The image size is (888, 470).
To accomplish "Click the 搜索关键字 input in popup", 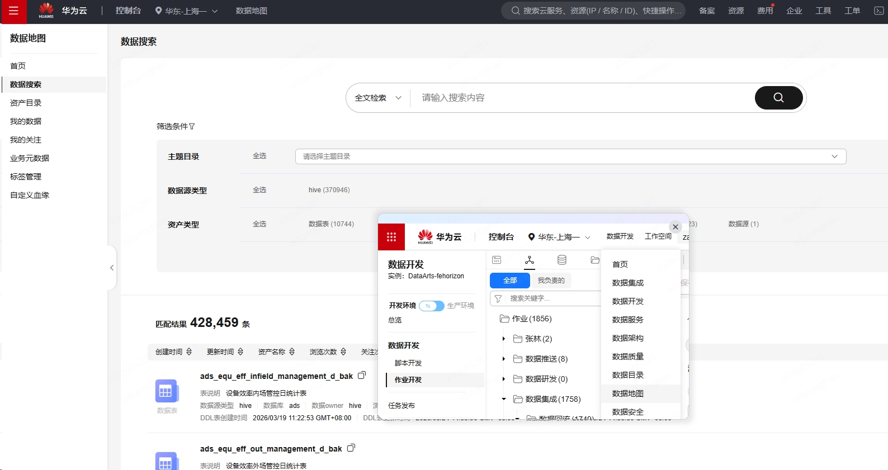I will point(554,298).
